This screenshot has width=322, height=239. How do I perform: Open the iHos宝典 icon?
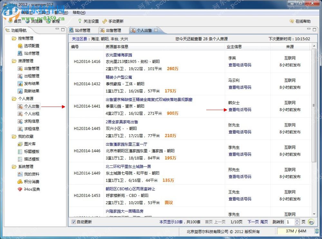pos(20,189)
